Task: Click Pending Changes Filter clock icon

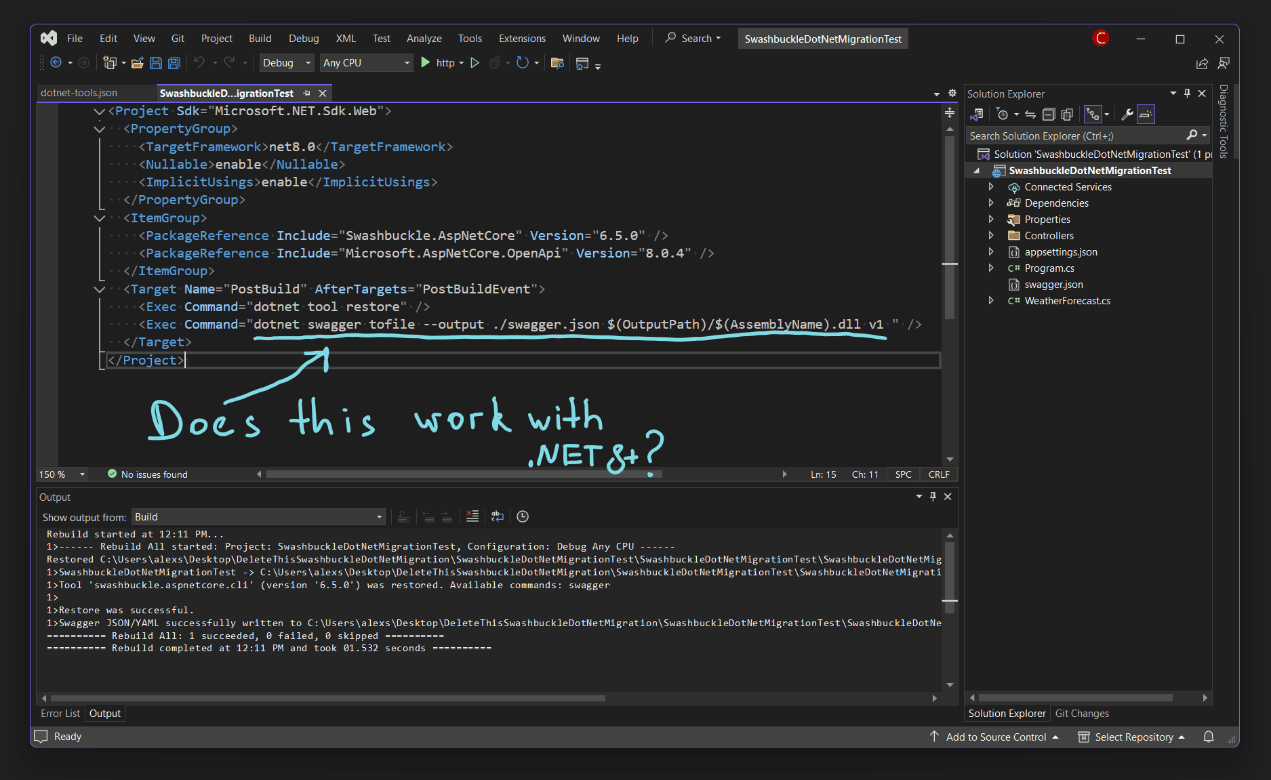Action: tap(1003, 115)
